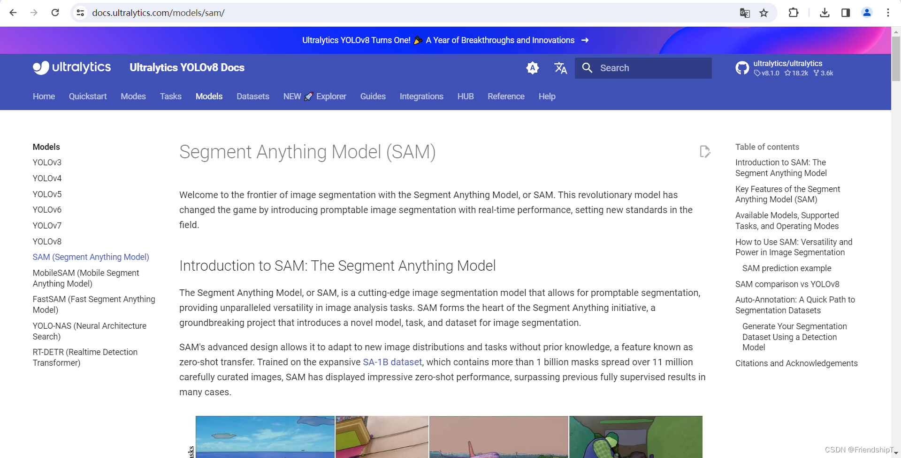Select SAM (Segment Anything Model) sidebar link

coord(91,257)
